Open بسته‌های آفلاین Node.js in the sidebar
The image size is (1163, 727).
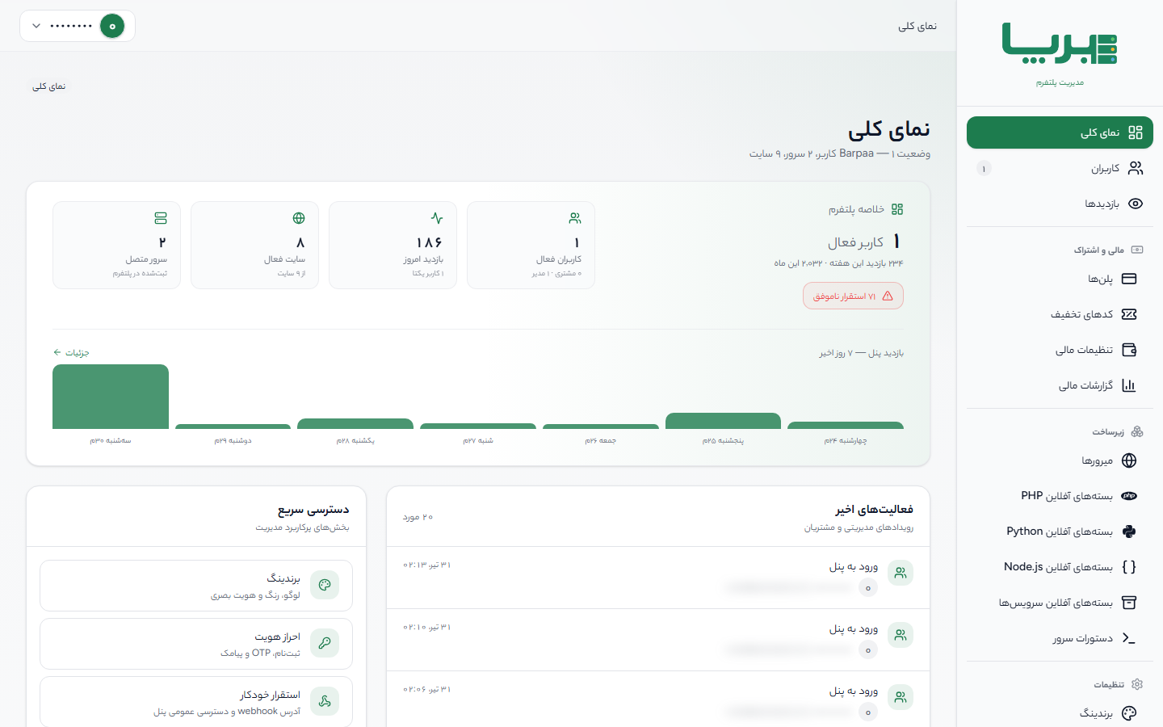click(x=1060, y=567)
